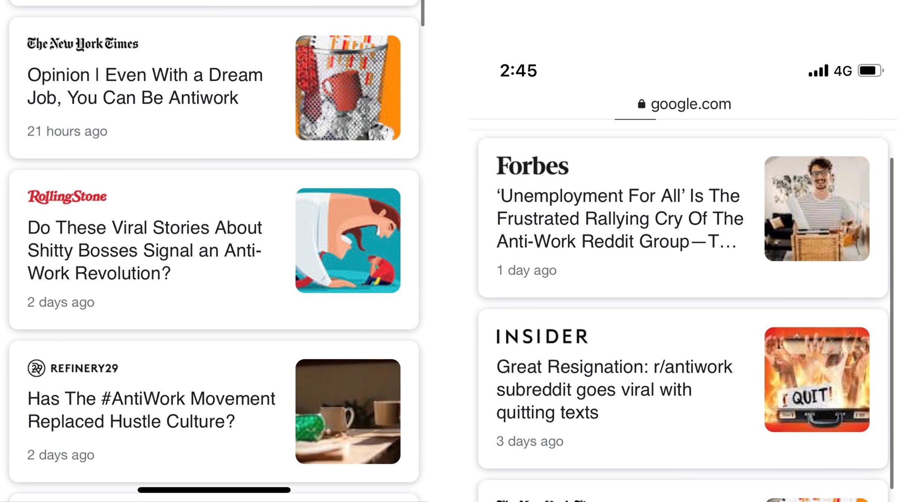Open 'Even With a Dream Job' opinion article
Viewport: 922px width, 502px height.
(145, 86)
